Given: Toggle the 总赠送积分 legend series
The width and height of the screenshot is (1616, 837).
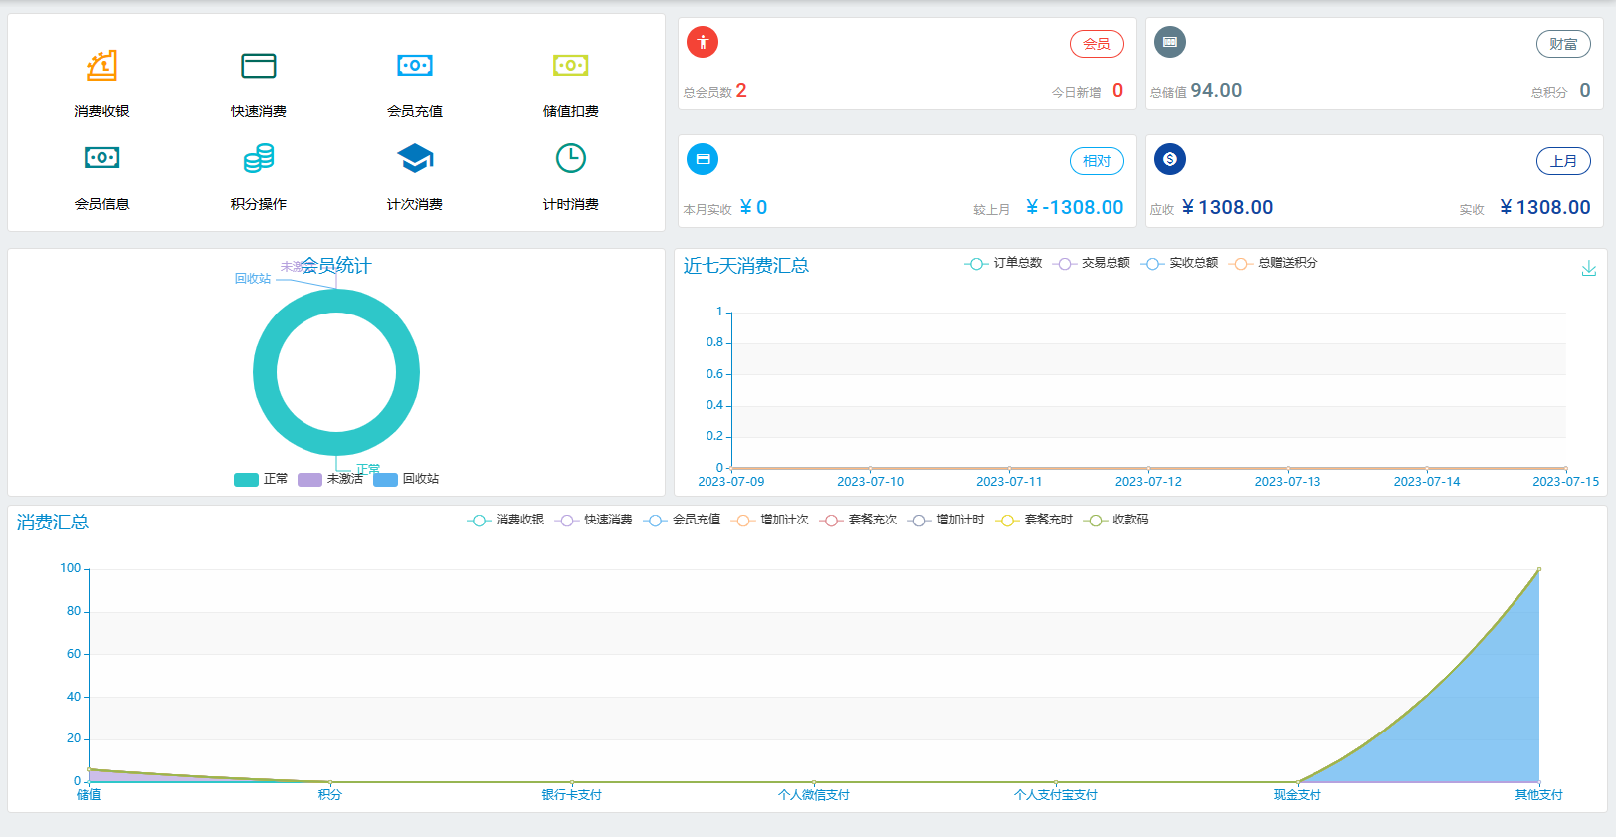Looking at the screenshot, I should [x=1274, y=263].
